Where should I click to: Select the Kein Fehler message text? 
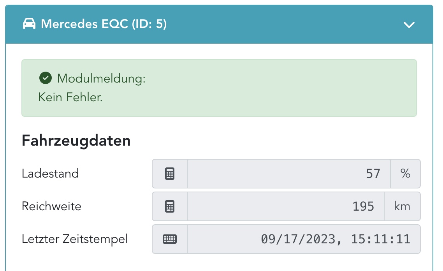[x=70, y=97]
